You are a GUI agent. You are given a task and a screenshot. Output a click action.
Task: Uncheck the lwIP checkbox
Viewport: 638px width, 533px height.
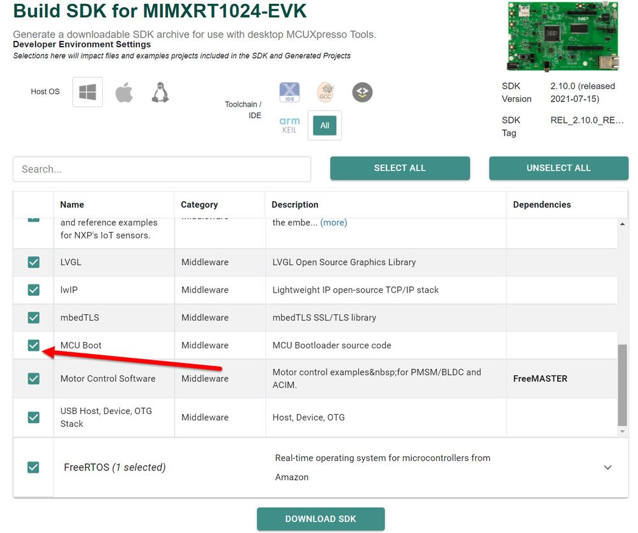34,290
